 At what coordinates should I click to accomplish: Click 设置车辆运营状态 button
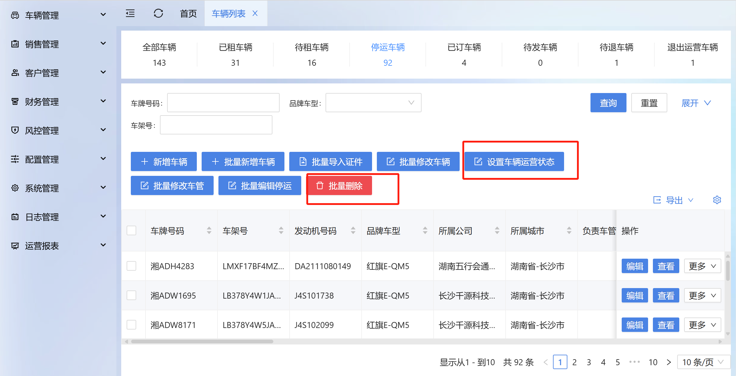pyautogui.click(x=514, y=162)
